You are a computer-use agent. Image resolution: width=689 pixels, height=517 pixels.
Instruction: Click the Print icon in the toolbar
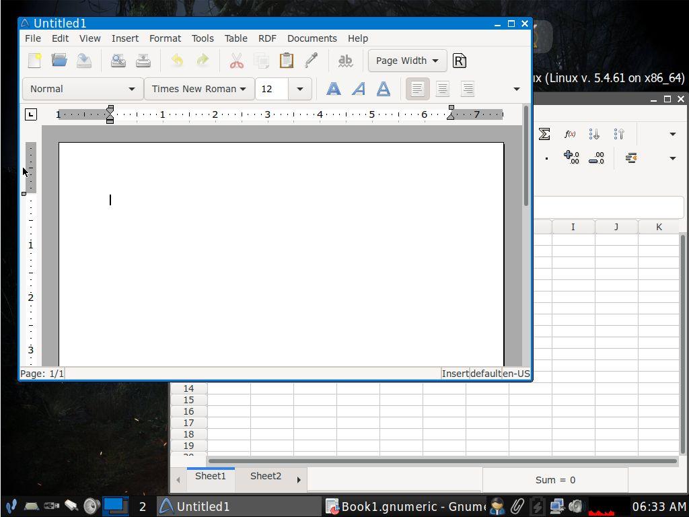(x=118, y=61)
